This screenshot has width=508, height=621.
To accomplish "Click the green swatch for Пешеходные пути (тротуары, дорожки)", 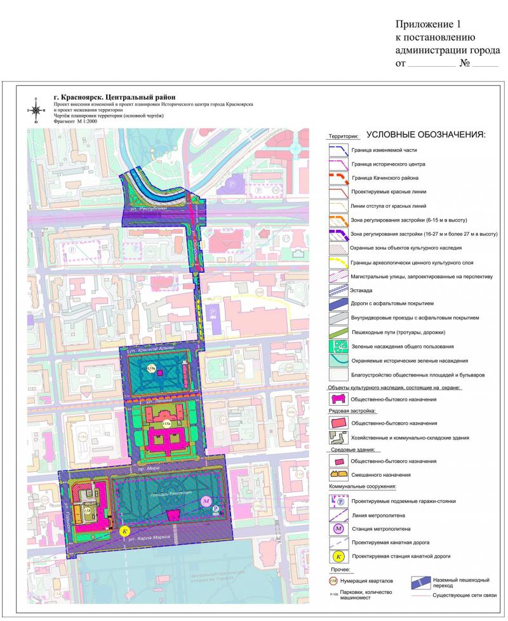I will 339,332.
